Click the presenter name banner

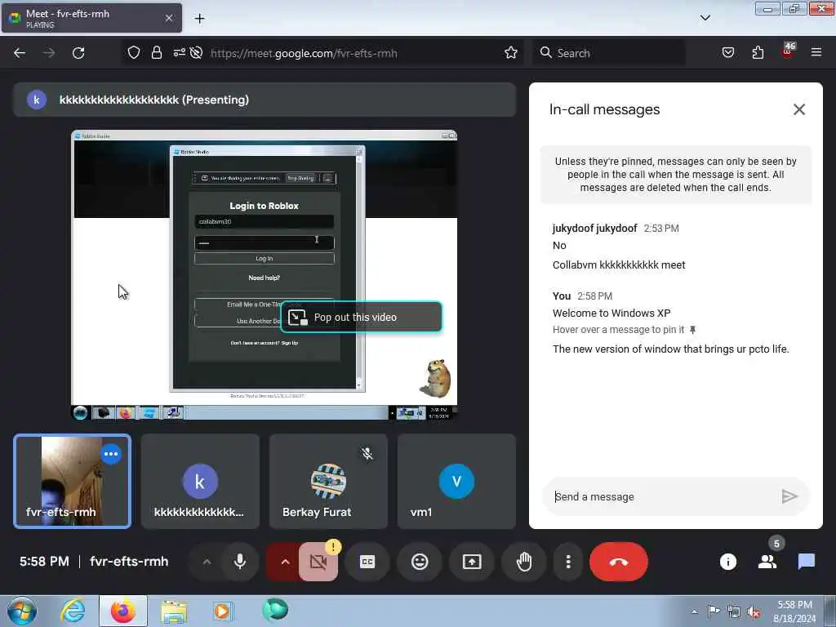(265, 100)
